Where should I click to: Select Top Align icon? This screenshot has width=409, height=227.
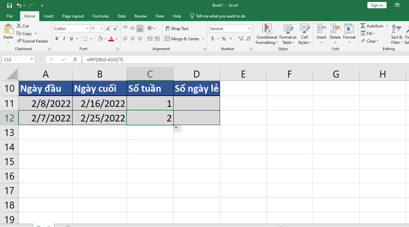(x=125, y=28)
